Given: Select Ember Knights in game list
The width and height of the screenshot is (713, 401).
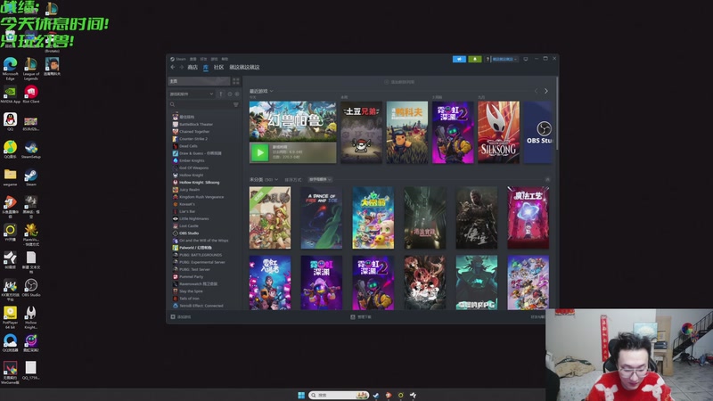Looking at the screenshot, I should coord(192,160).
